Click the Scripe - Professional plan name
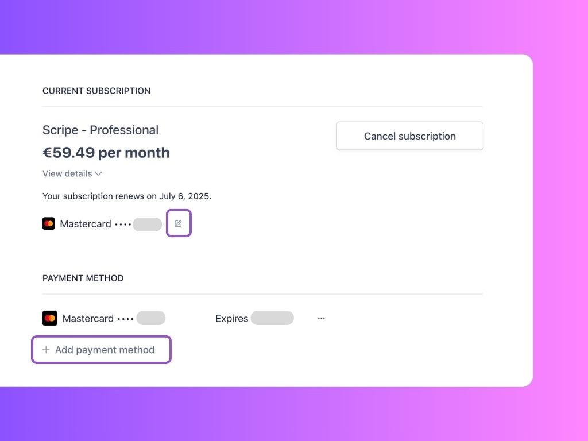Screen dimensions: 588x441 100,130
